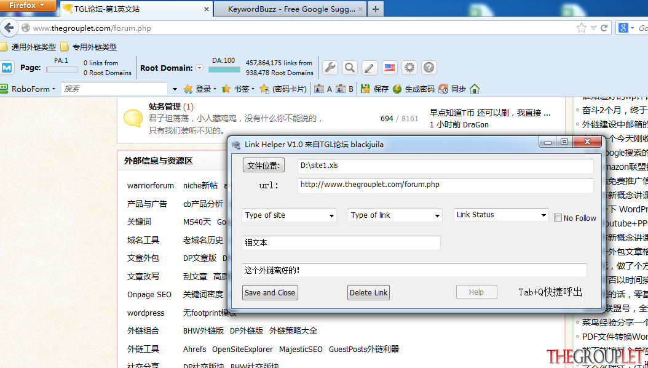This screenshot has height=368, width=648.
Task: Click the 文件位置 button in Link Helper
Action: click(x=264, y=166)
